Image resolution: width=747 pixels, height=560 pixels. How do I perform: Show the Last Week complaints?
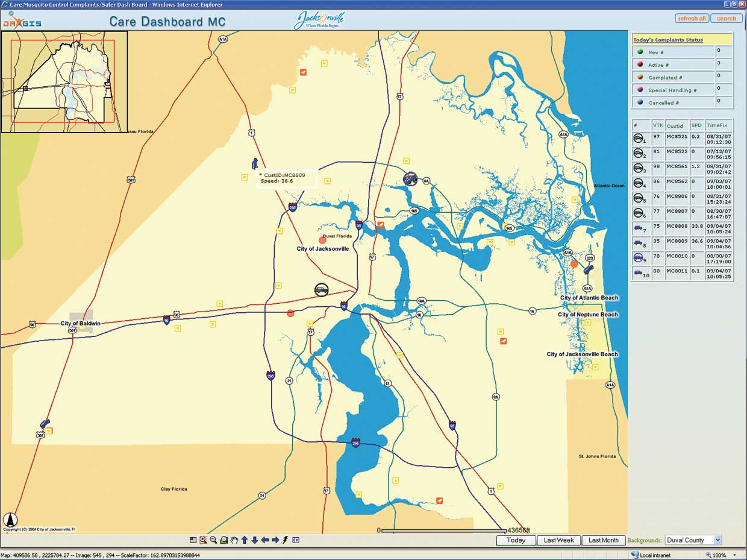point(558,540)
